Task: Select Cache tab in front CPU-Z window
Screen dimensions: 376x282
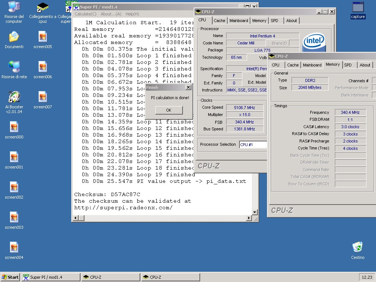Action: pyautogui.click(x=293, y=65)
